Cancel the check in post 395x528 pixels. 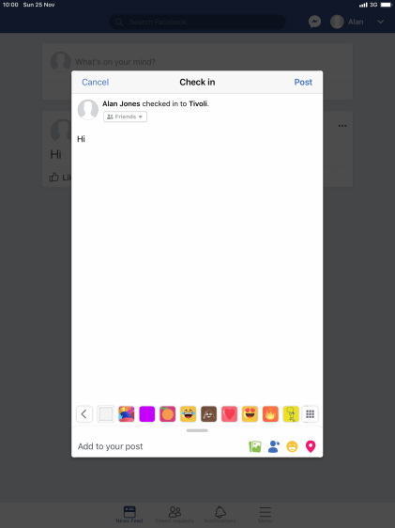coord(95,82)
